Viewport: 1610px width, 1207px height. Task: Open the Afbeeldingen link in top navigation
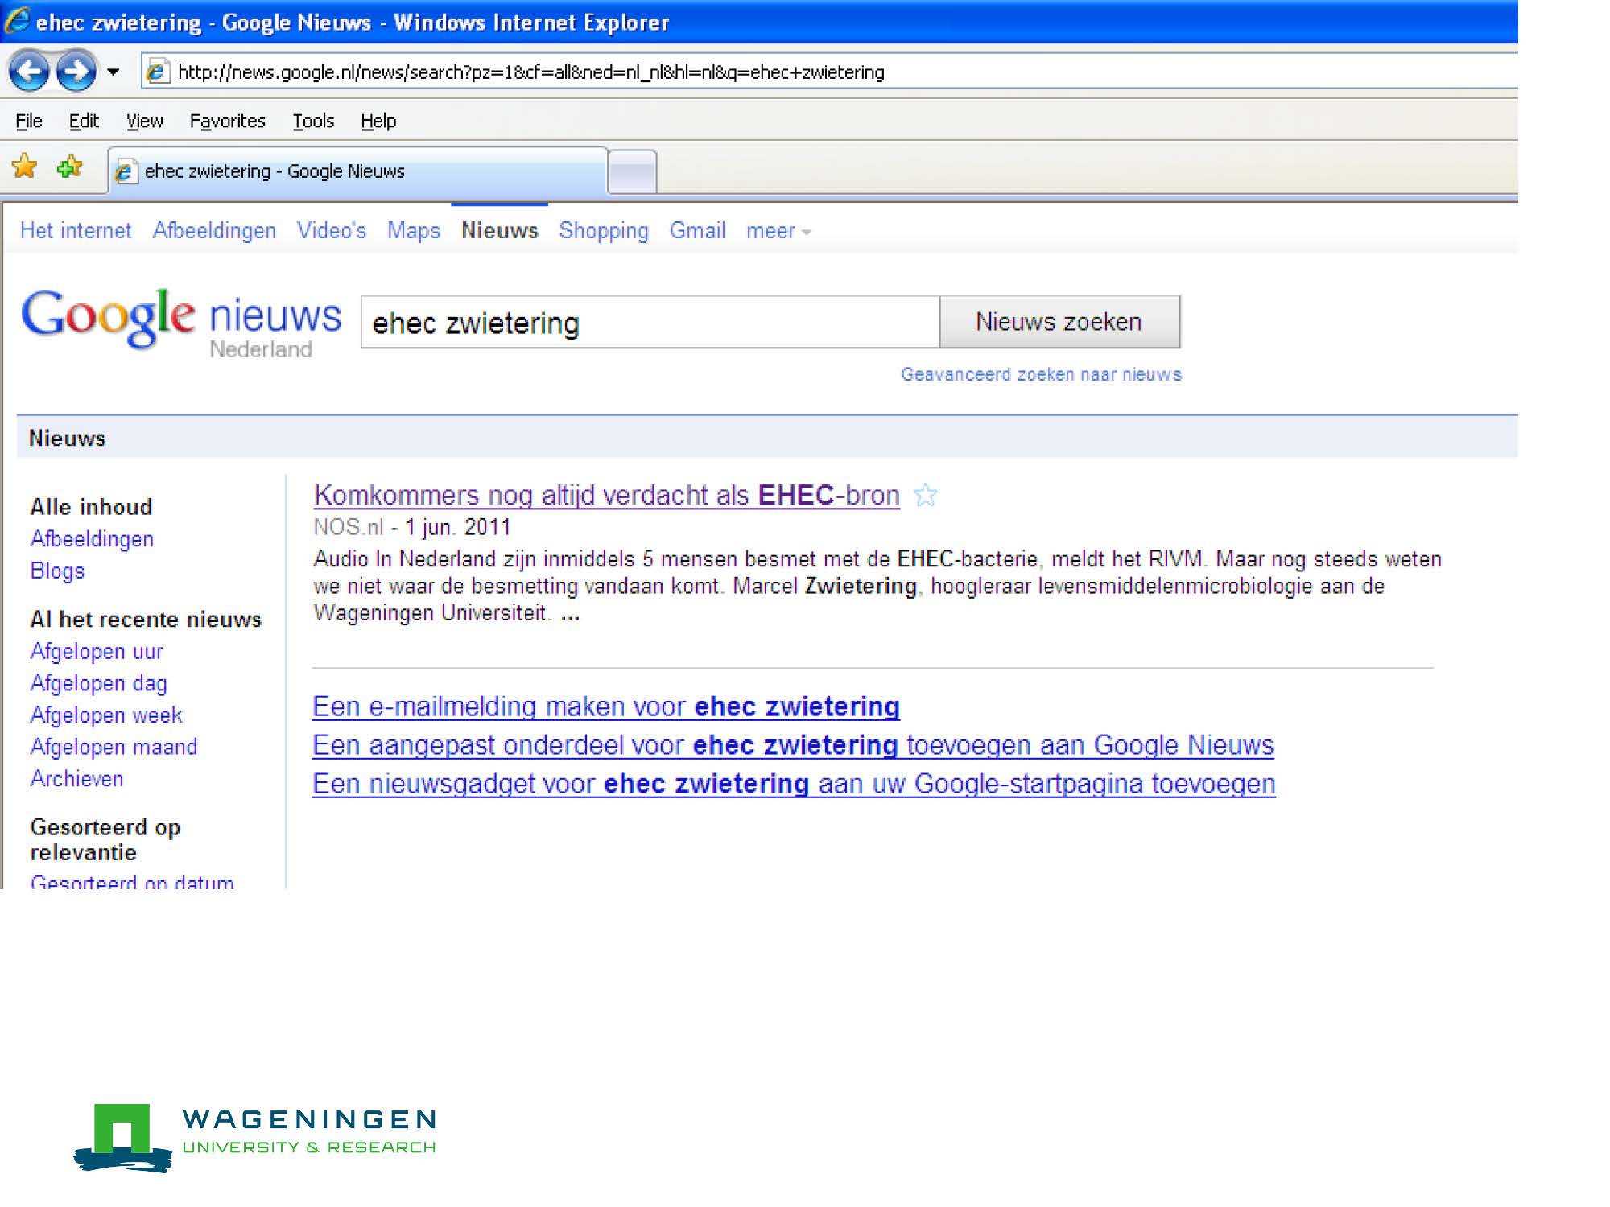214,231
